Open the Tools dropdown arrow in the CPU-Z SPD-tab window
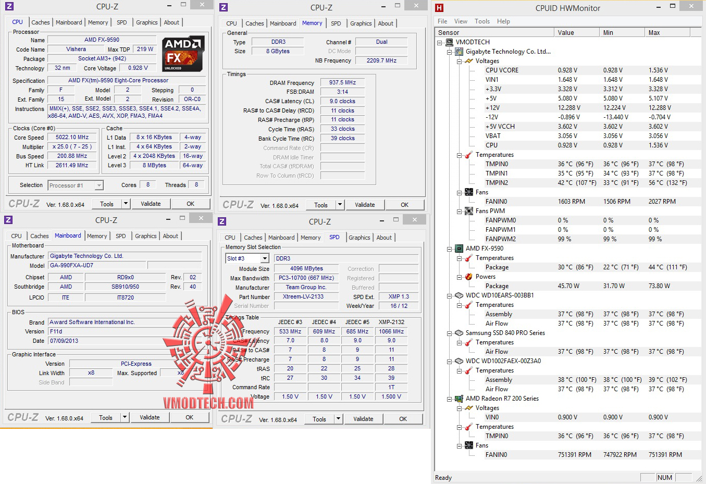The image size is (706, 484). [x=338, y=419]
